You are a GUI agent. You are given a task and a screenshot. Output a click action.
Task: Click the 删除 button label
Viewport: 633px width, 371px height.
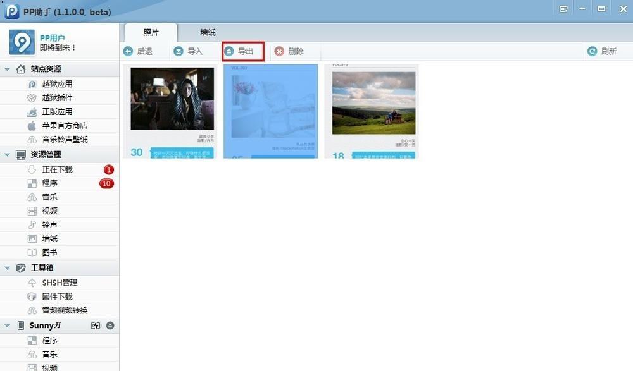pyautogui.click(x=296, y=51)
